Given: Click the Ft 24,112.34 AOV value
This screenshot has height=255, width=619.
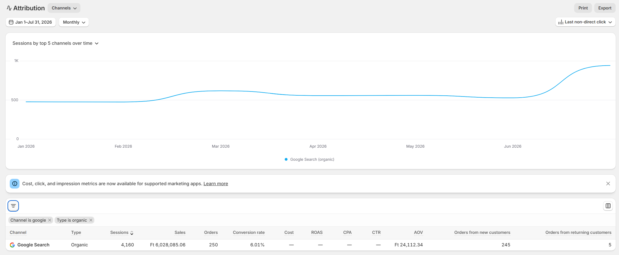Looking at the screenshot, I should pos(409,245).
